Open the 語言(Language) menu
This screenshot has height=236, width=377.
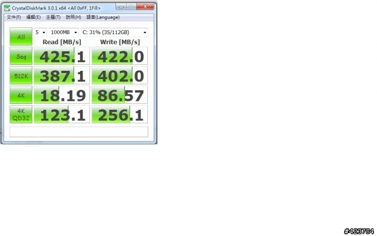103,17
